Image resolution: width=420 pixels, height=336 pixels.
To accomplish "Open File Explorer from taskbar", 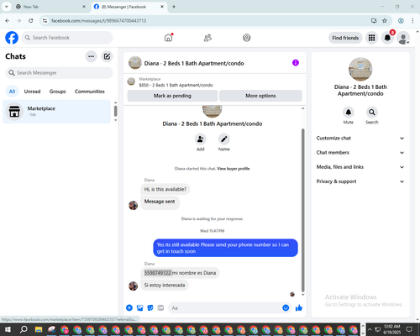I will 39,329.
